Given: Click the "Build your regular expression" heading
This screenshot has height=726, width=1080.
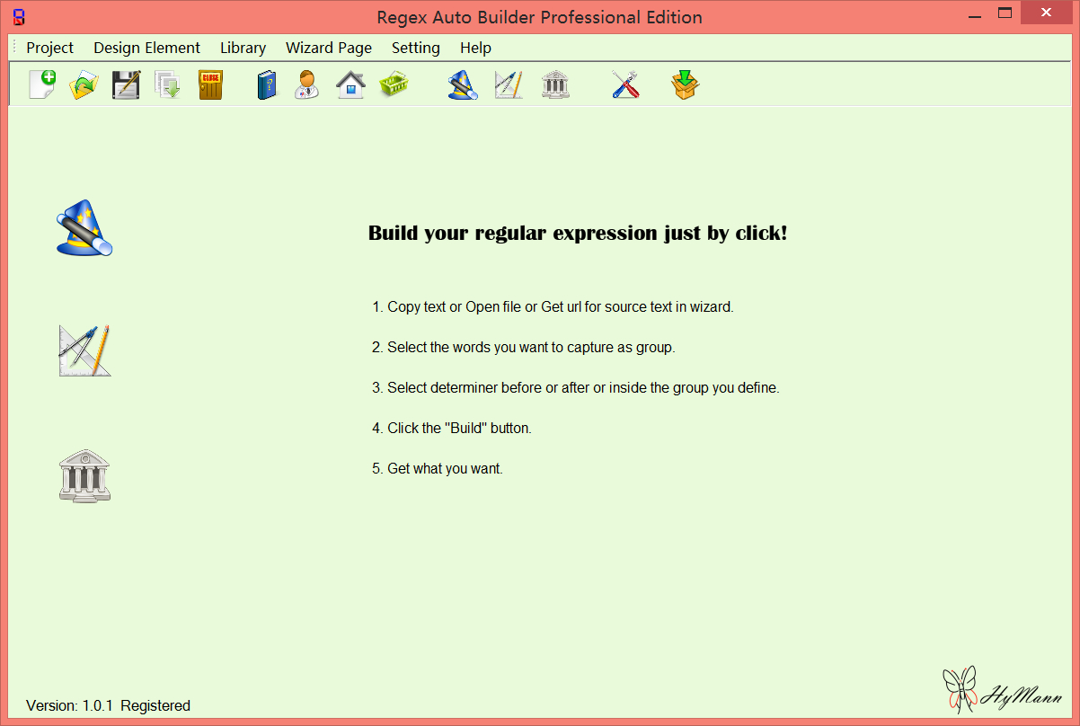Looking at the screenshot, I should pyautogui.click(x=578, y=234).
